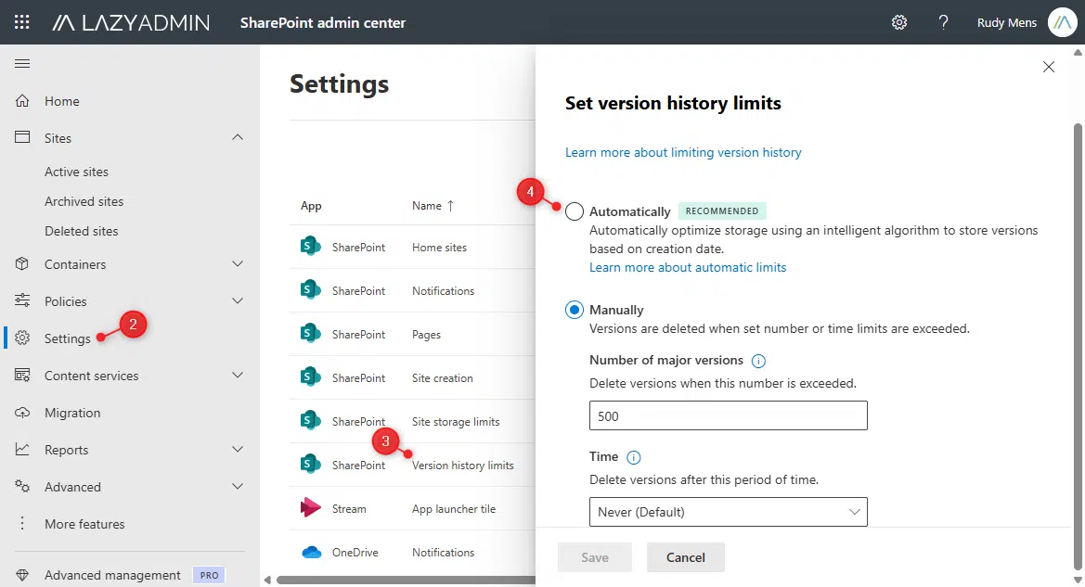Click the horizontal scrollbar under the list
1085x587 pixels.
pyautogui.click(x=405, y=580)
